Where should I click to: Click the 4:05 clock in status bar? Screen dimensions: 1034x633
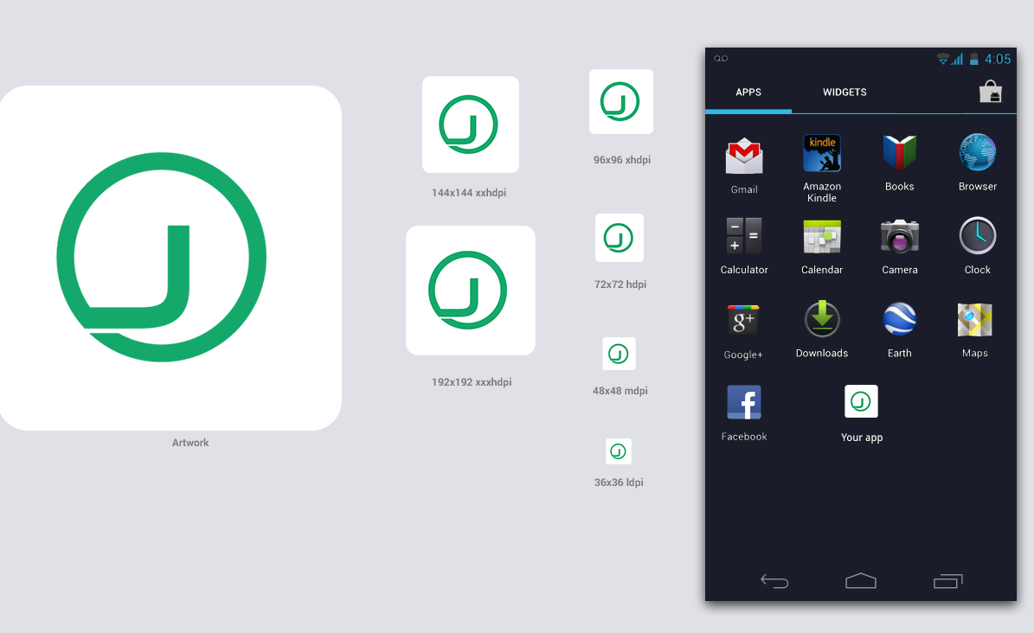[x=997, y=60]
